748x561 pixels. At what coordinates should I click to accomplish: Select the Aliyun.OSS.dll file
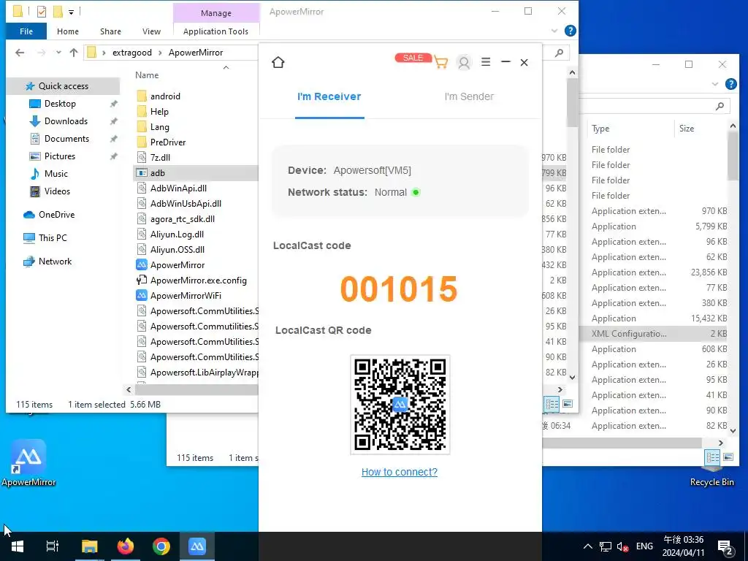177,250
